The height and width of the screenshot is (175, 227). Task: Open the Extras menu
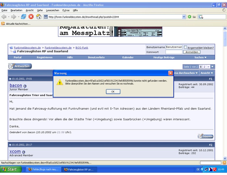(x=66, y=10)
